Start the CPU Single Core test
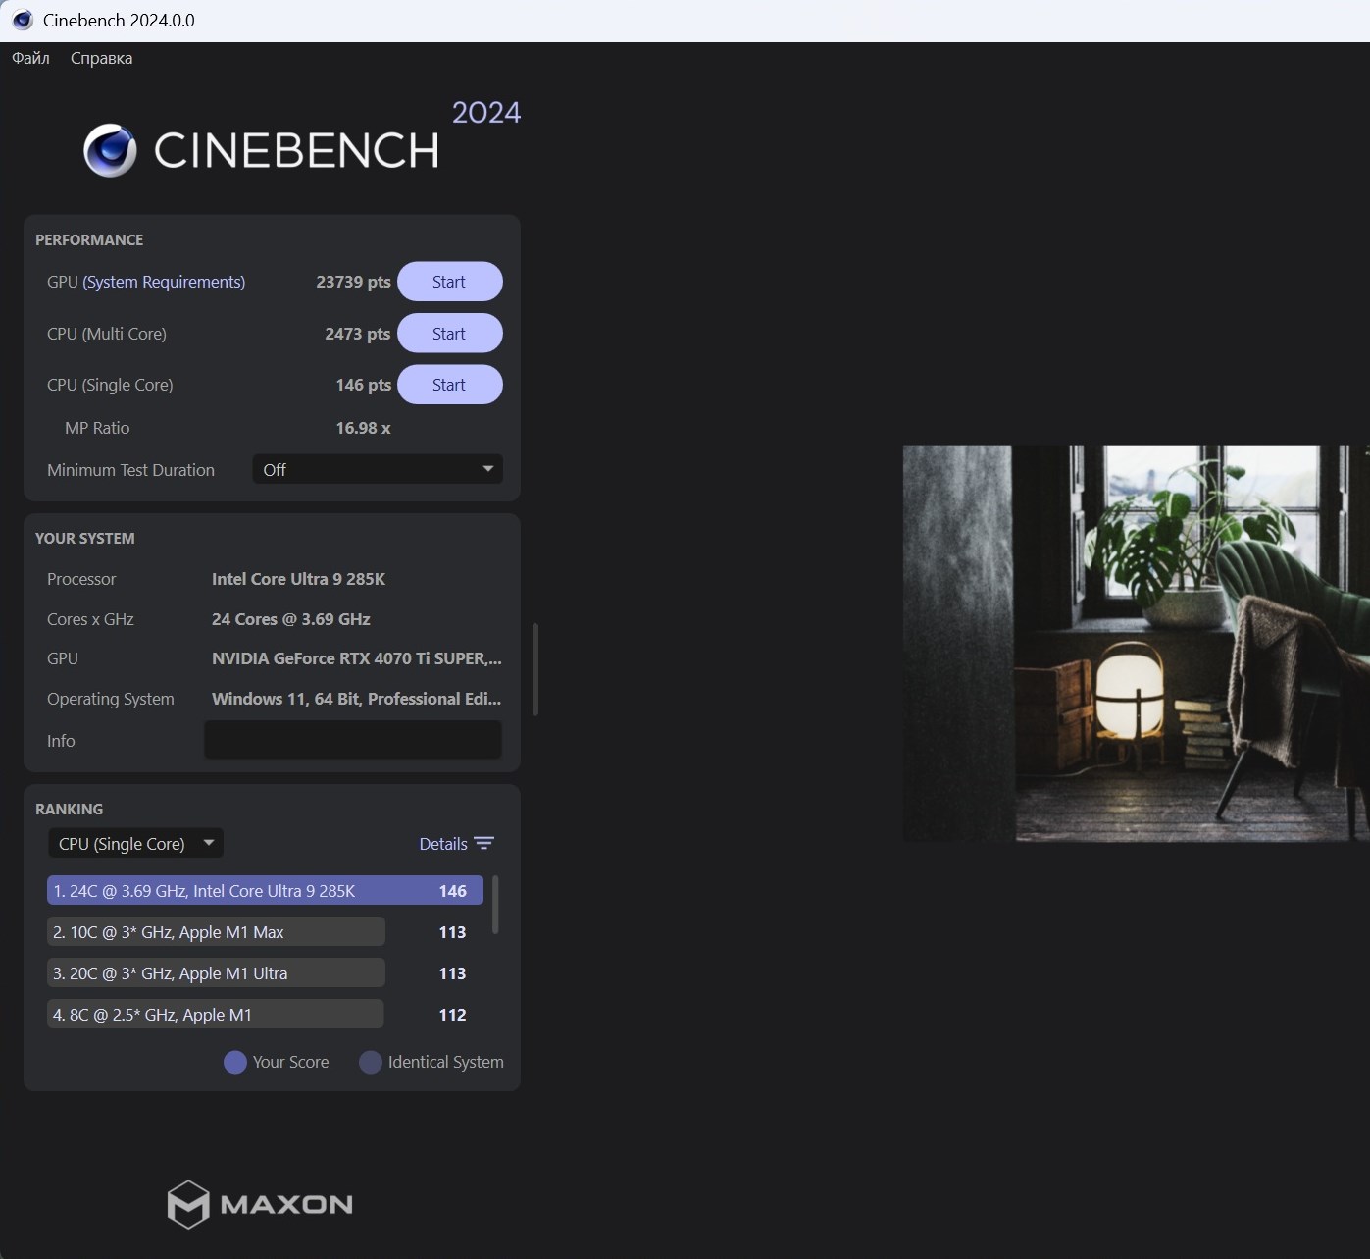This screenshot has height=1259, width=1370. [449, 385]
